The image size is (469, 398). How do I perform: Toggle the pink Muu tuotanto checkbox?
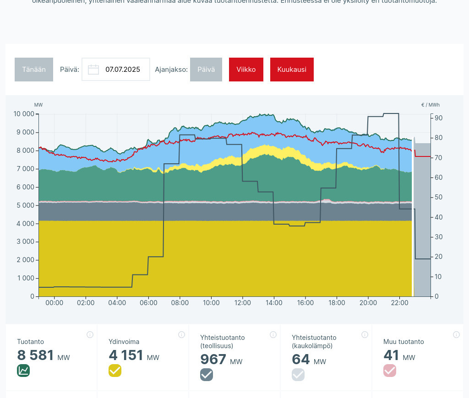390,371
